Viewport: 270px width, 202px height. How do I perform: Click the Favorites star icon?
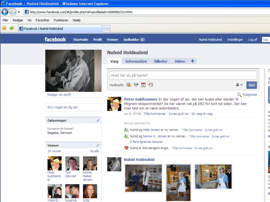tap(4, 28)
